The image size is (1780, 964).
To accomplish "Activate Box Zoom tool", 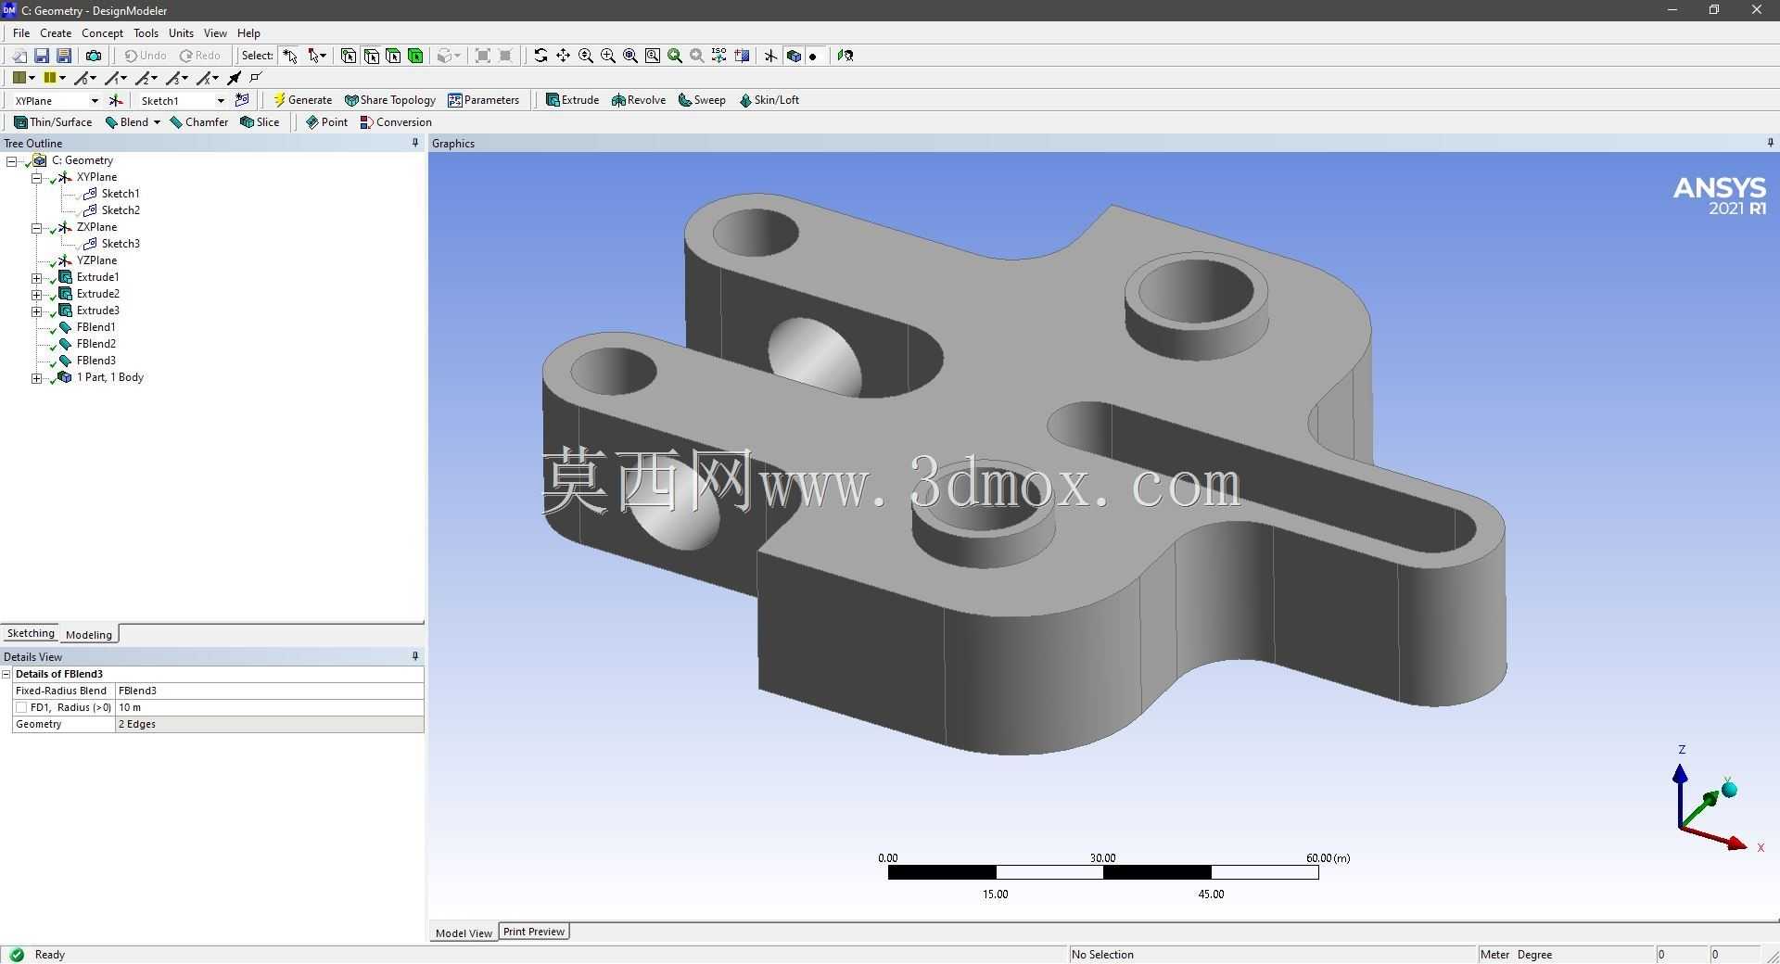I will pyautogui.click(x=608, y=56).
